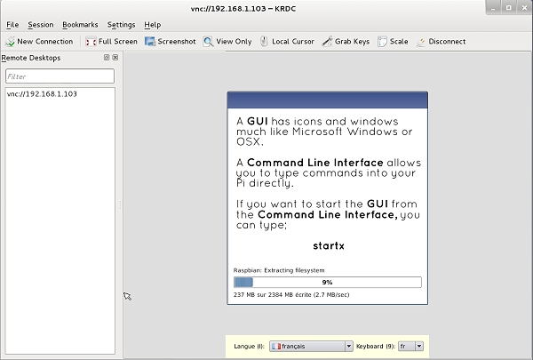Select vnc://192.168.1.103 in Remote Desktops list

(42, 94)
